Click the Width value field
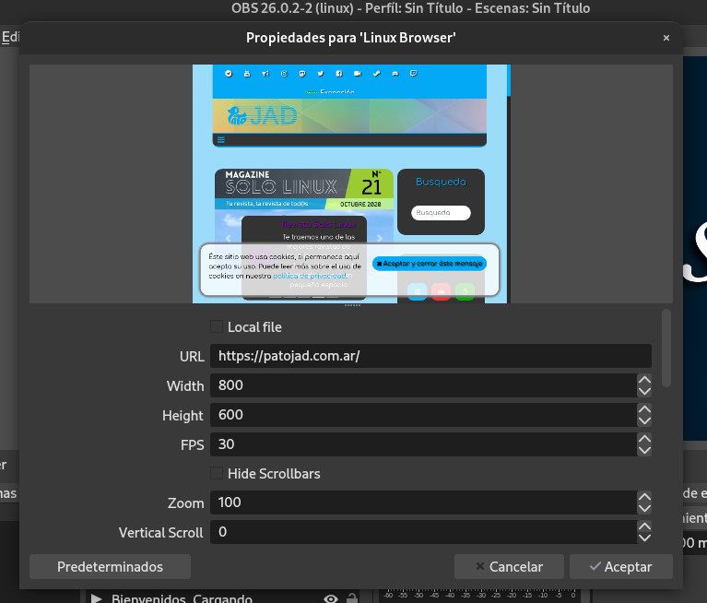The height and width of the screenshot is (603, 707). (423, 385)
